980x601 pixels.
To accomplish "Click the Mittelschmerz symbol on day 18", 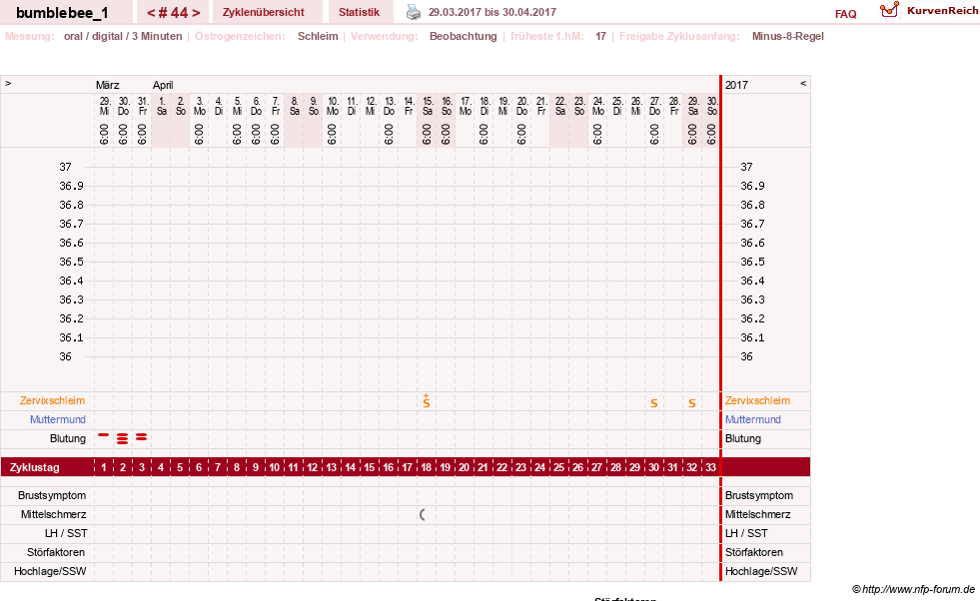I will (423, 515).
